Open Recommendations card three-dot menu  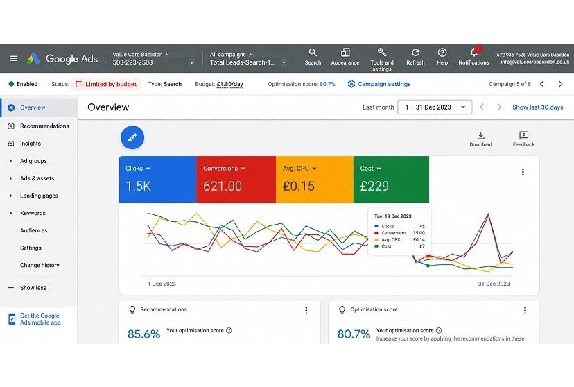[306, 311]
